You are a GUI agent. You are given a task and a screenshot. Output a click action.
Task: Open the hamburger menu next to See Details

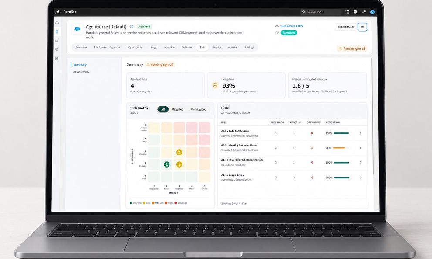point(362,27)
